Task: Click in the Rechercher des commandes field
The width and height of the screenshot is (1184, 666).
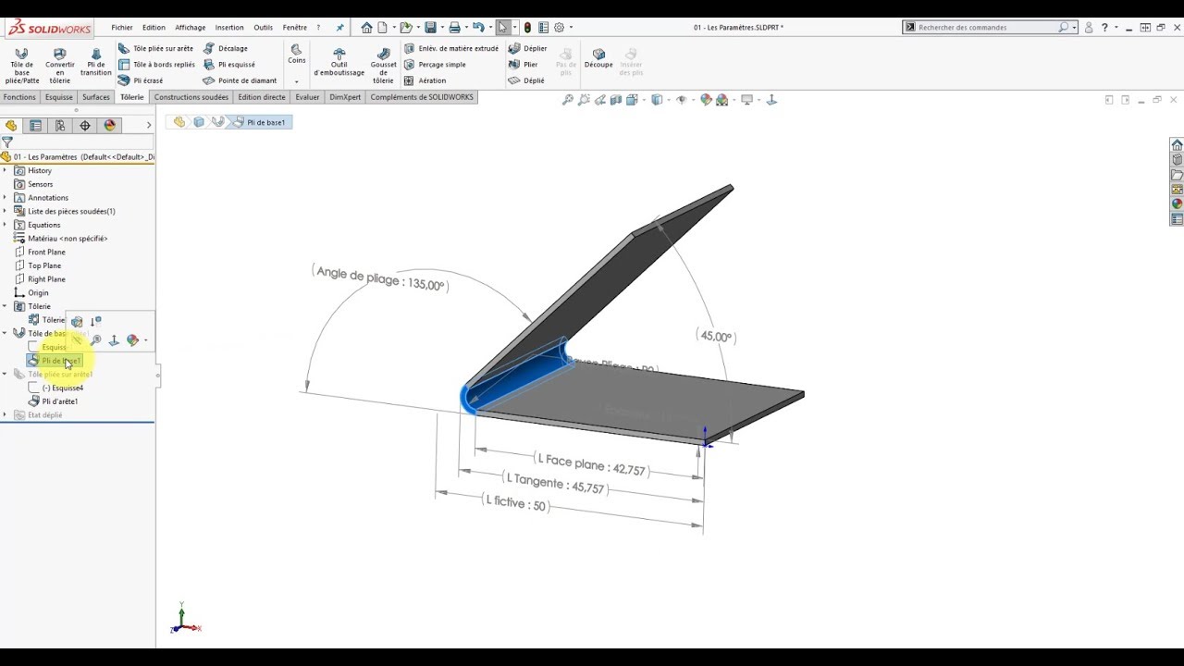Action: tap(987, 28)
